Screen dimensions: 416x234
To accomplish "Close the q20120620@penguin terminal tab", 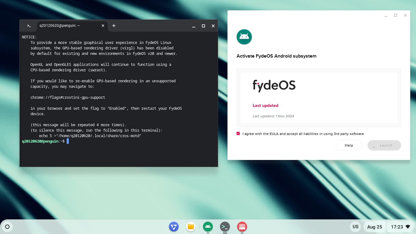I will click(103, 26).
